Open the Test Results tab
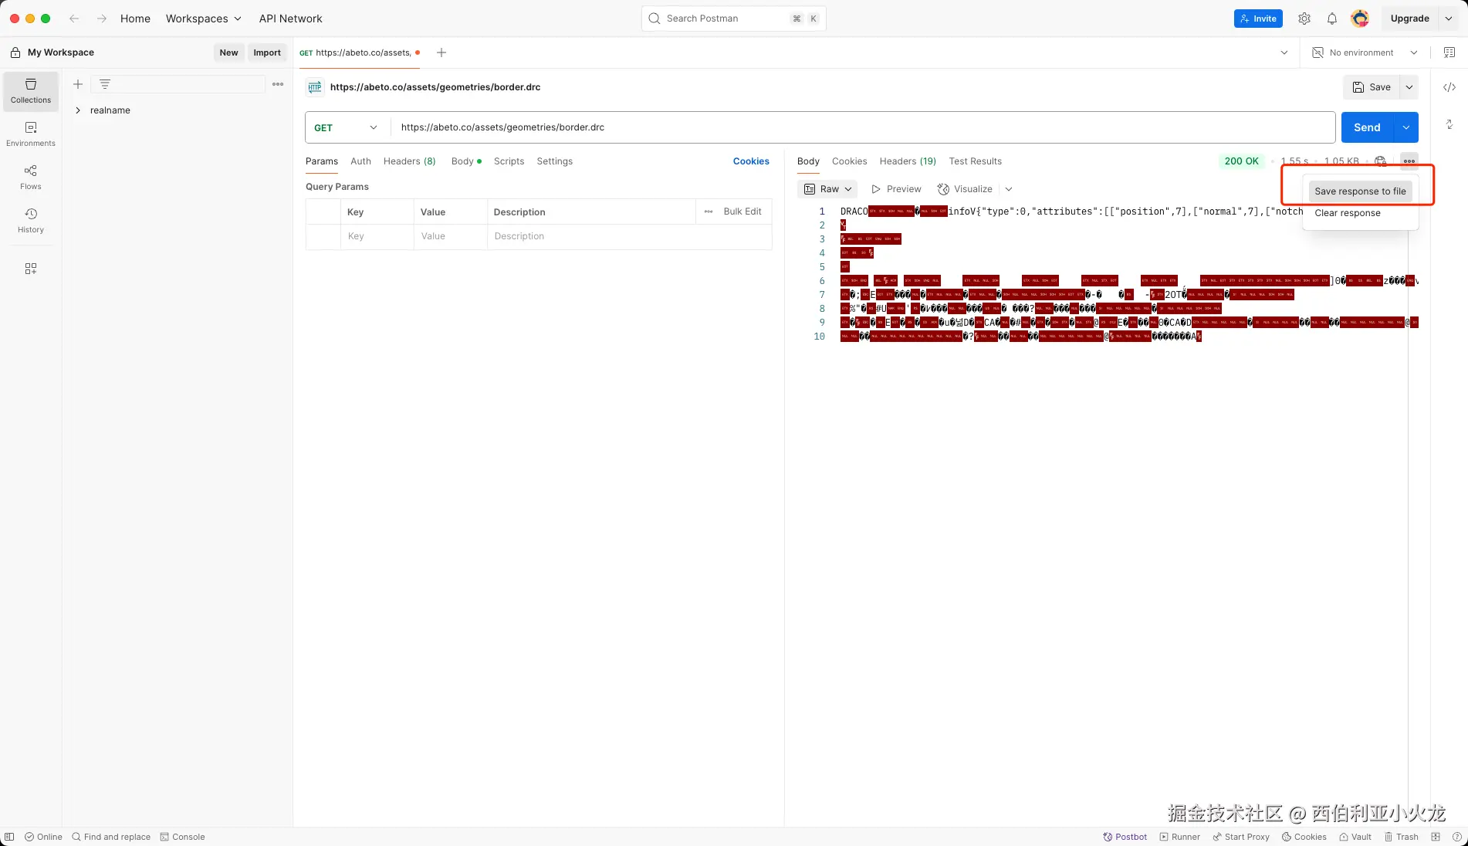 (976, 161)
